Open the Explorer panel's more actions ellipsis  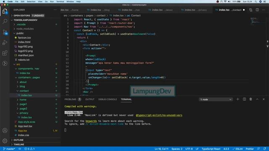(55, 10)
